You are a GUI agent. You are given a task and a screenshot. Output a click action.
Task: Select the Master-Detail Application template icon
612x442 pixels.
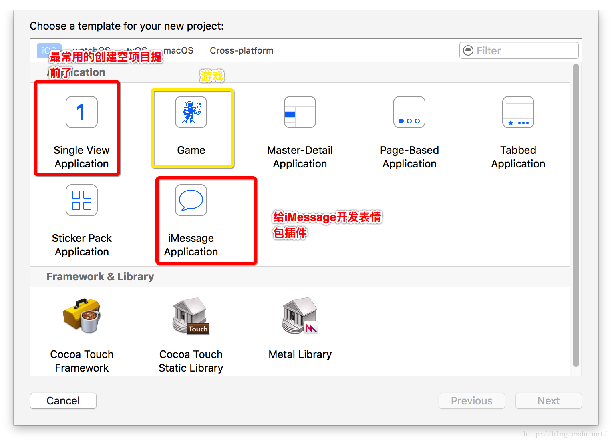[x=300, y=112]
